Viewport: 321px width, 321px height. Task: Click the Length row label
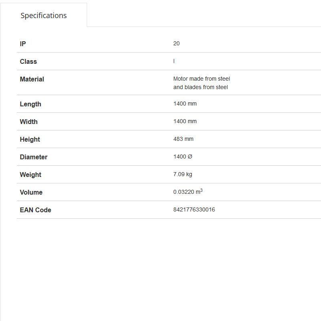(x=30, y=104)
